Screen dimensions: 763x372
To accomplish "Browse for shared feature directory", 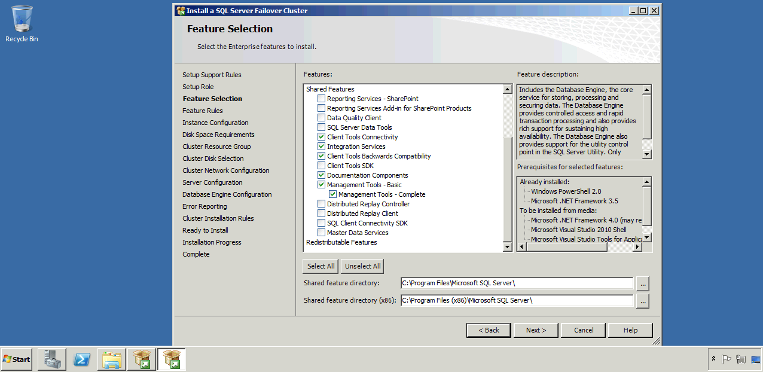I will [x=642, y=283].
